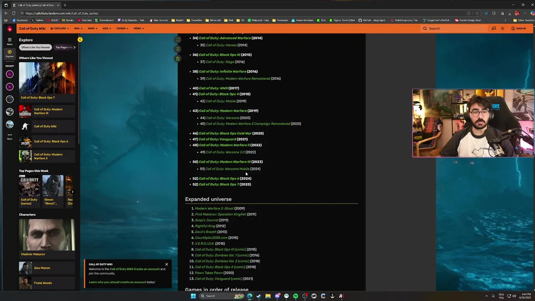Switch to Top Pages this Week tab
The image size is (535, 301).
[x=65, y=47]
